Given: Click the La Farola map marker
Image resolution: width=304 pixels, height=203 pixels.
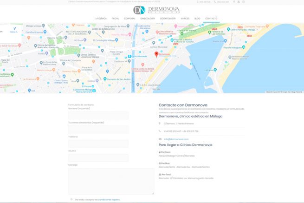Looking at the screenshot, I should click(x=215, y=70).
